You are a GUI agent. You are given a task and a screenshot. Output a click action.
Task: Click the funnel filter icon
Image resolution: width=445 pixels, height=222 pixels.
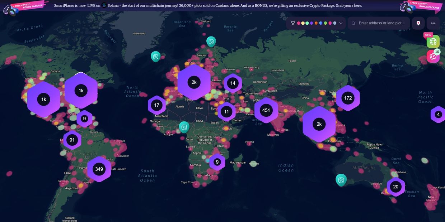pyautogui.click(x=293, y=23)
